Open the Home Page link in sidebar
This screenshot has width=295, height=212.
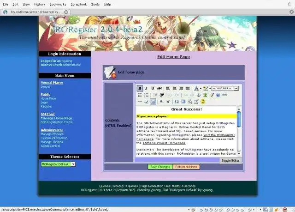(x=48, y=98)
